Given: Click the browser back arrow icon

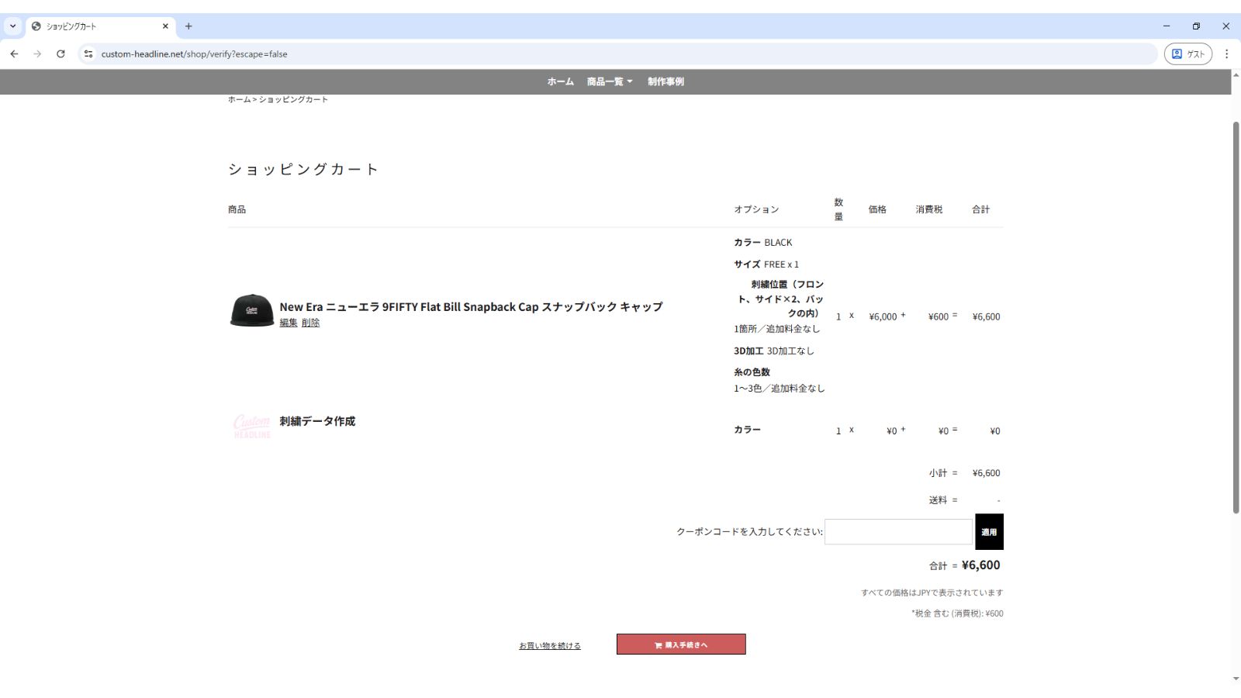Looking at the screenshot, I should 14,54.
